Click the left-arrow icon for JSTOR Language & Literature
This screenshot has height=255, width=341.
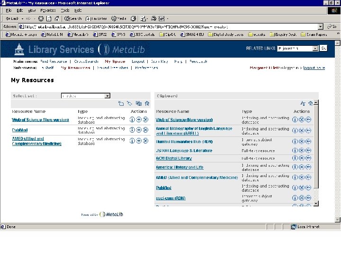click(x=308, y=150)
